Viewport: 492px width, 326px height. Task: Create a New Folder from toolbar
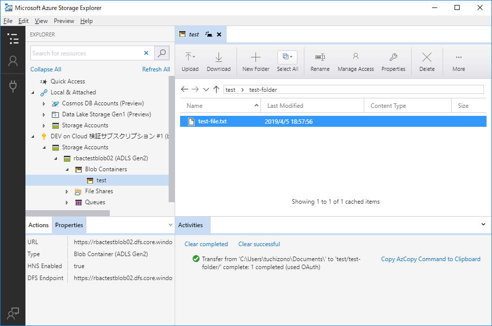[255, 62]
